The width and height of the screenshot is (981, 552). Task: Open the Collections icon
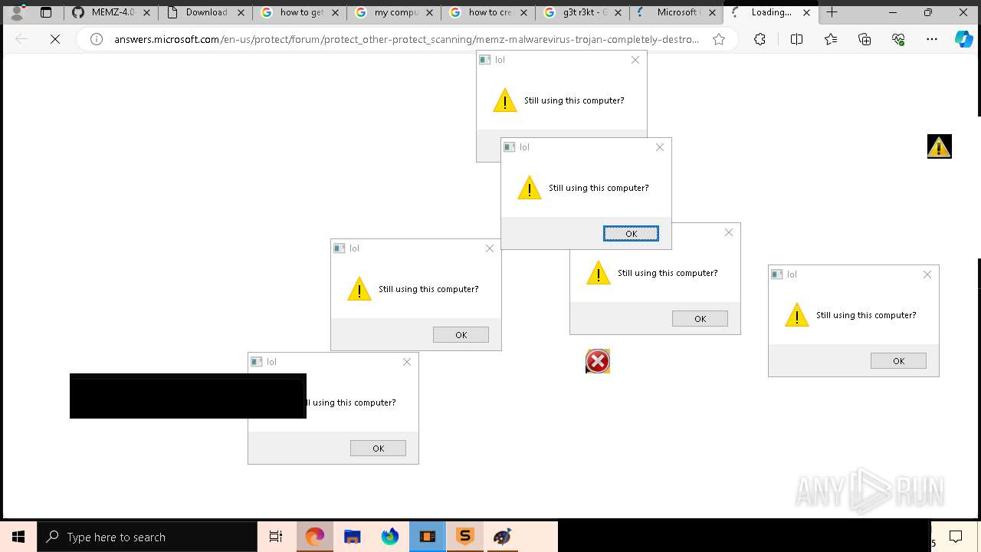click(x=865, y=39)
